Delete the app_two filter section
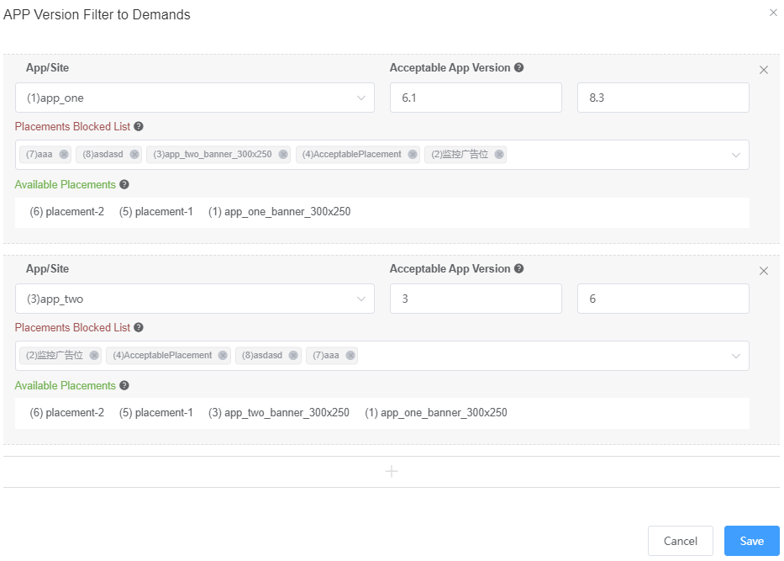 pos(764,271)
